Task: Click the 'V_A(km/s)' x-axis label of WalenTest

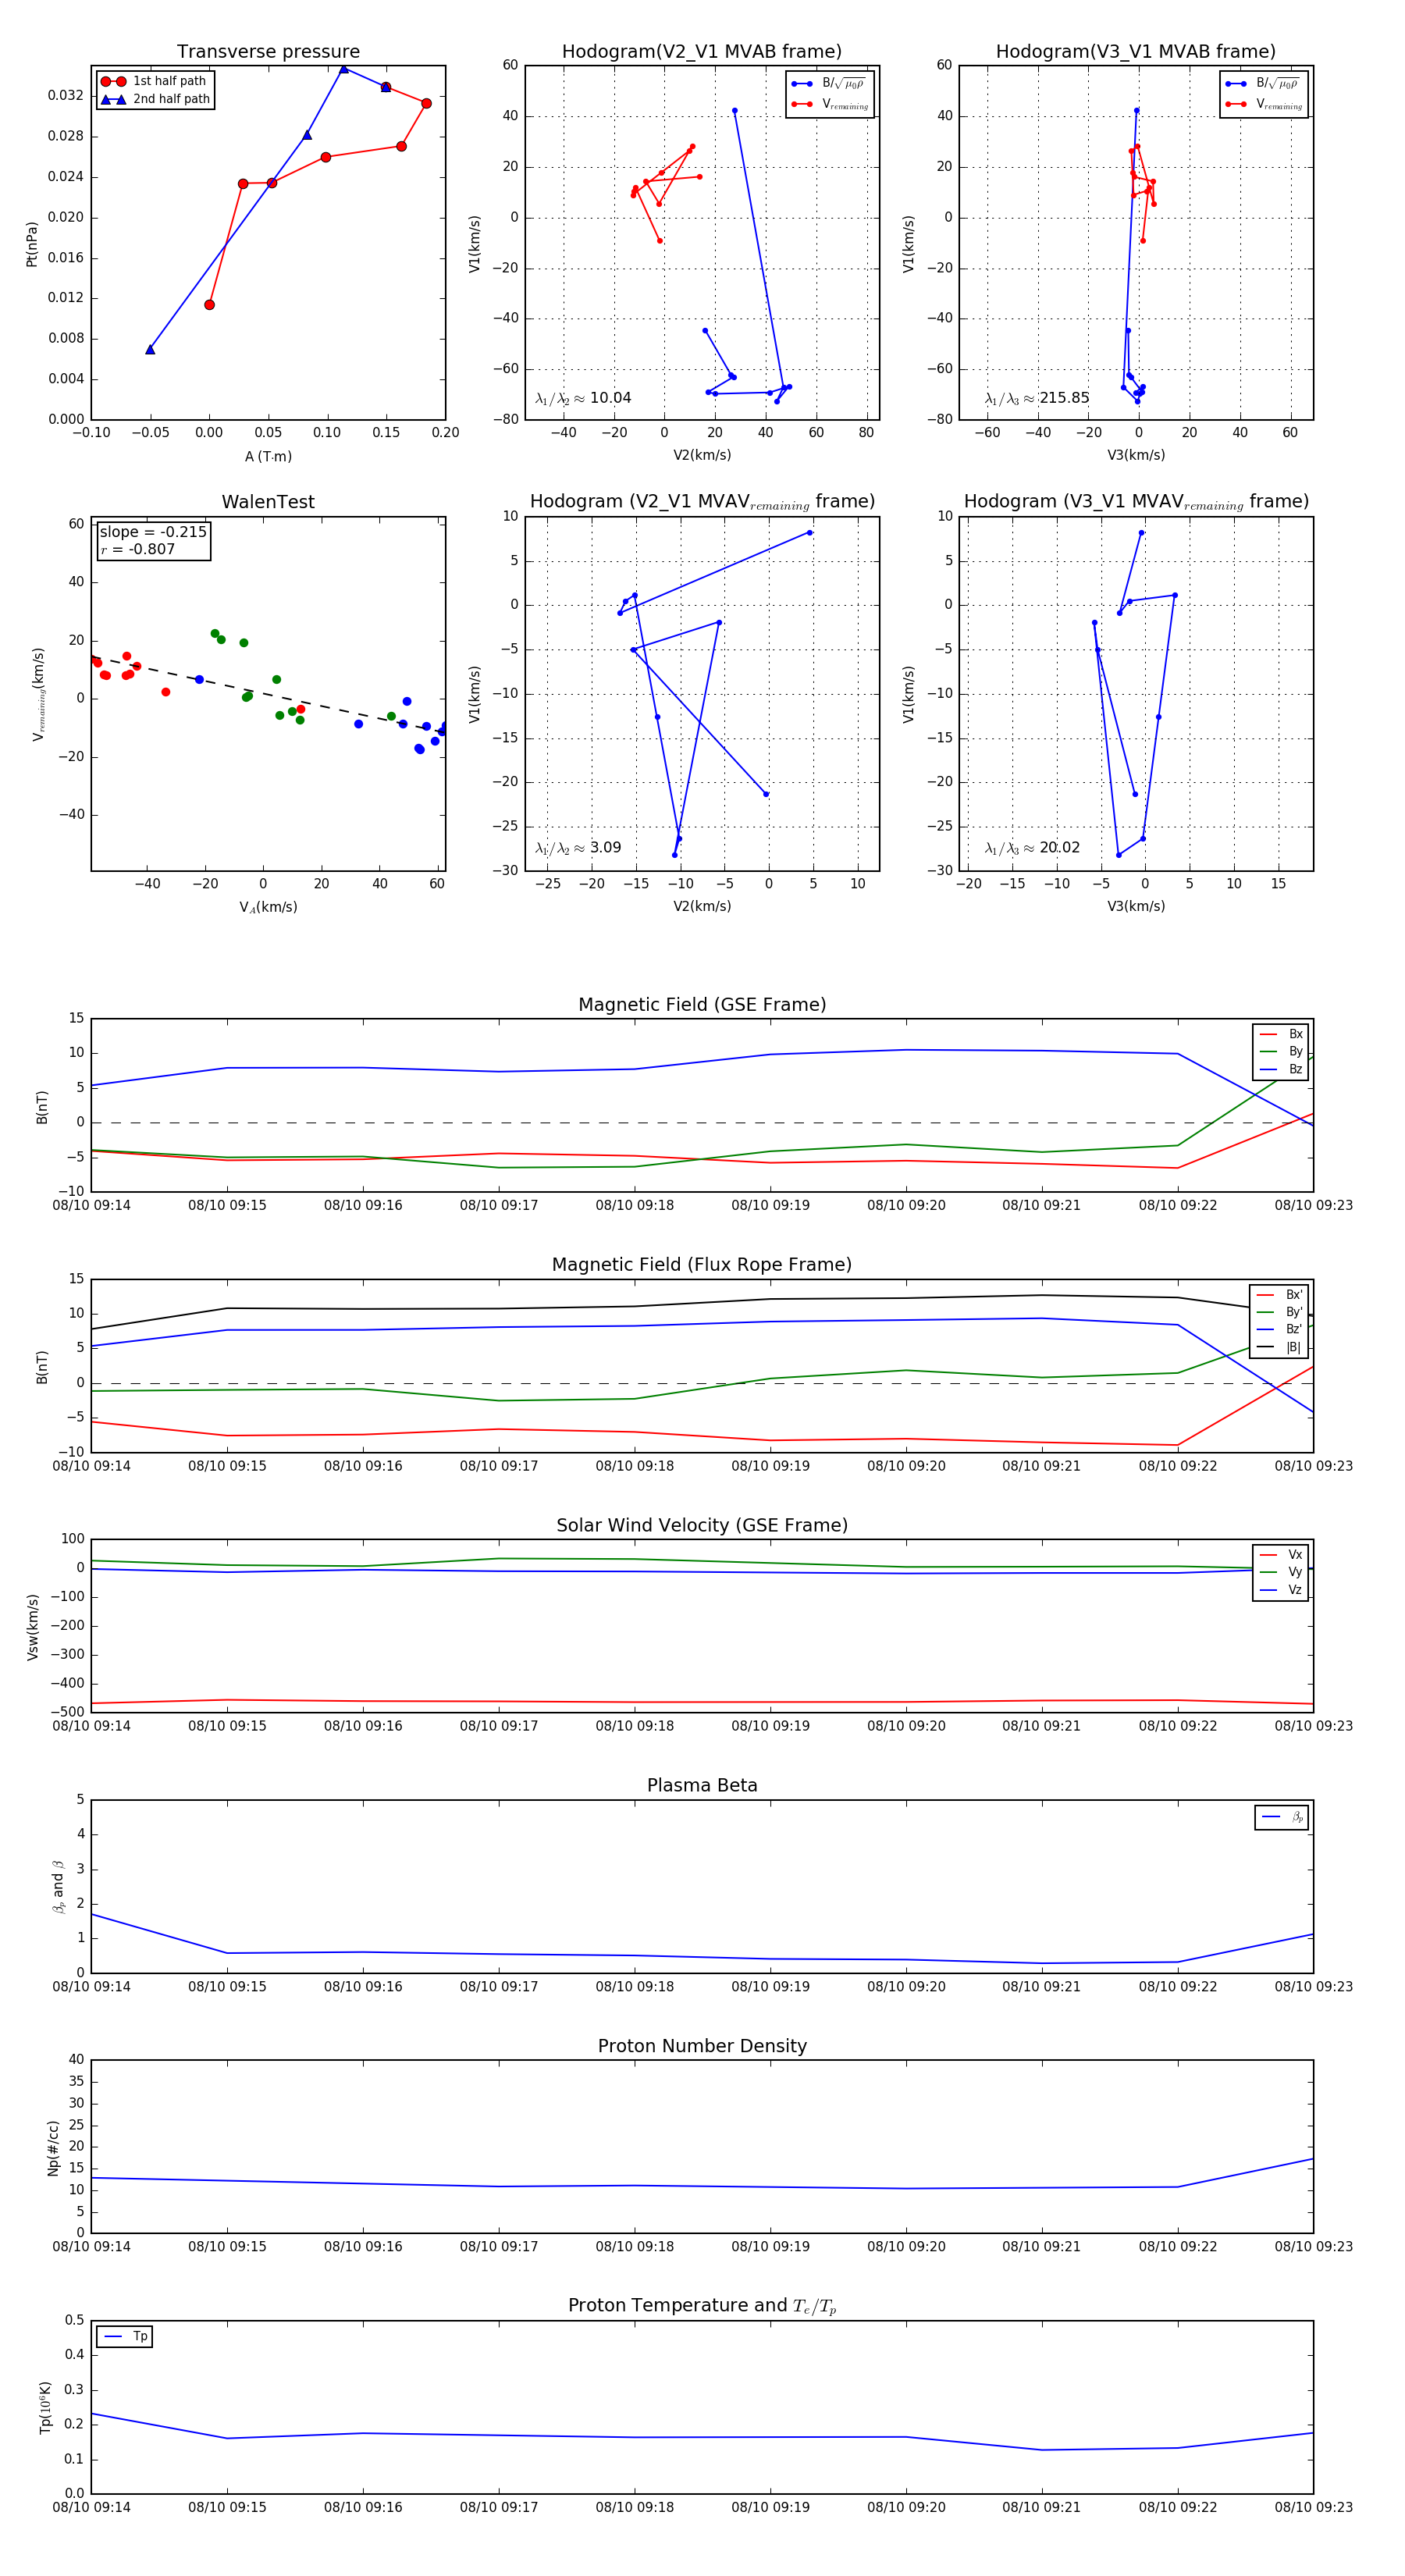Action: 268,908
